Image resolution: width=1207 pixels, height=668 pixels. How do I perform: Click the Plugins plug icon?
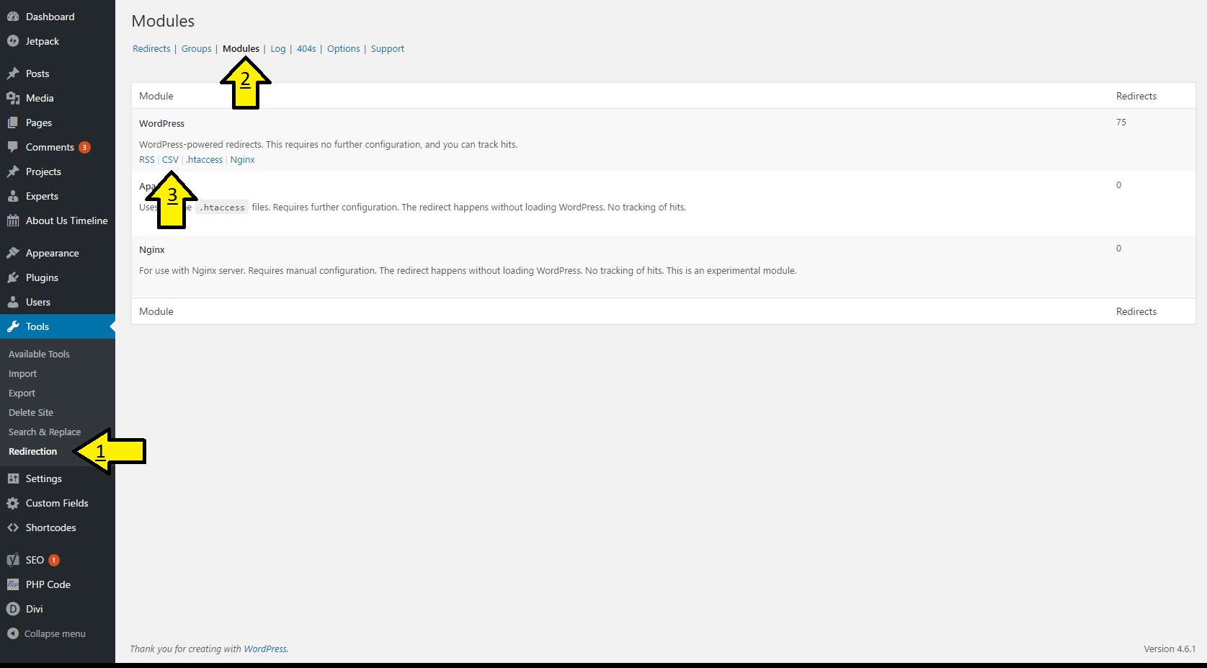[x=13, y=277]
